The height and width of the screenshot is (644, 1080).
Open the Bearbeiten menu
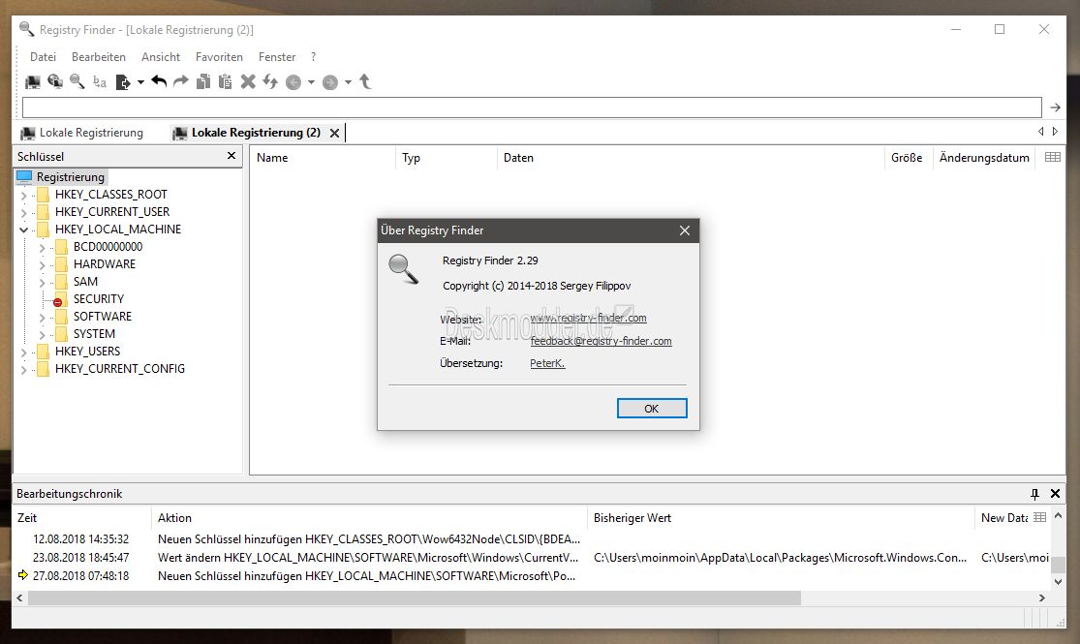coord(99,57)
